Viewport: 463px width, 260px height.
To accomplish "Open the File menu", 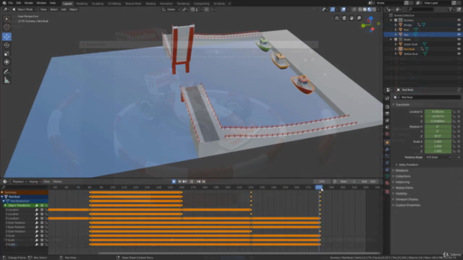I will point(11,3).
